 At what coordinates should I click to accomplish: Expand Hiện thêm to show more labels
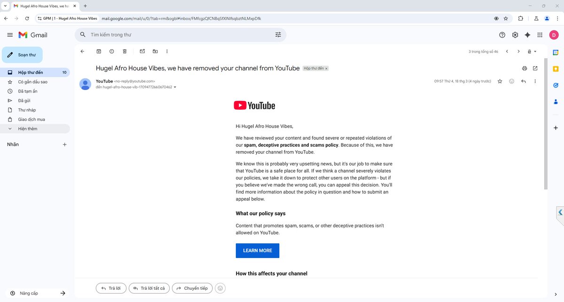(35, 128)
